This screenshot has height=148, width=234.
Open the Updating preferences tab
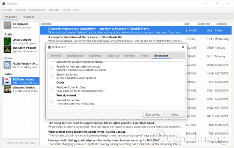95,56
